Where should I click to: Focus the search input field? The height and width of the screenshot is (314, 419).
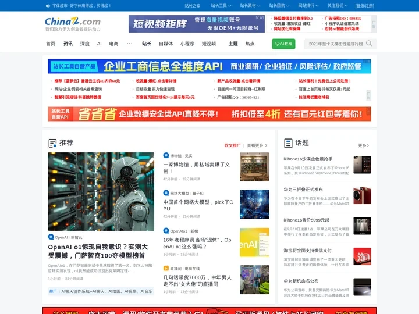pos(336,44)
